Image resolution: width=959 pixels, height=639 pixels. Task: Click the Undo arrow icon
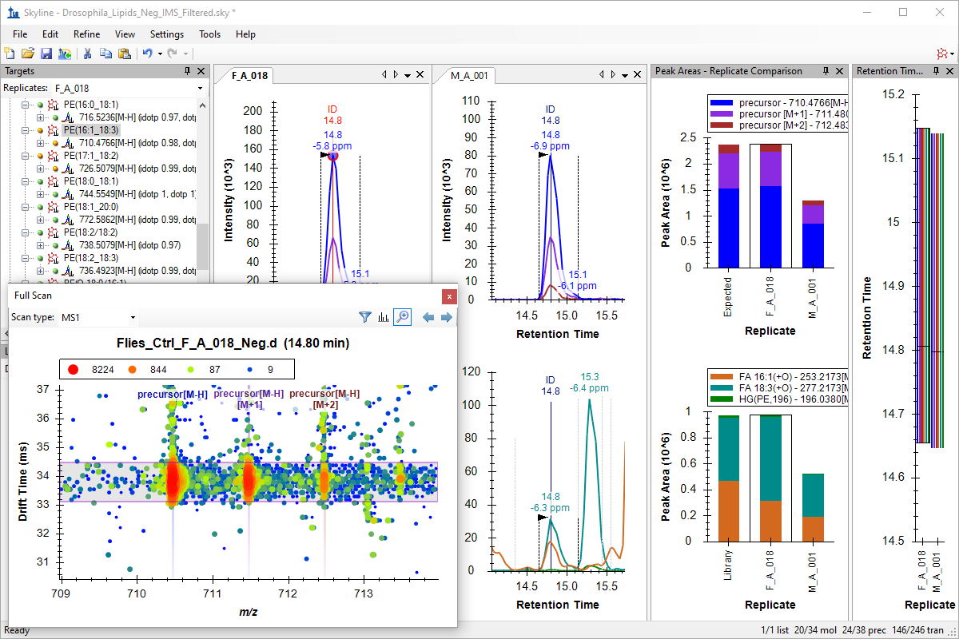(x=147, y=53)
